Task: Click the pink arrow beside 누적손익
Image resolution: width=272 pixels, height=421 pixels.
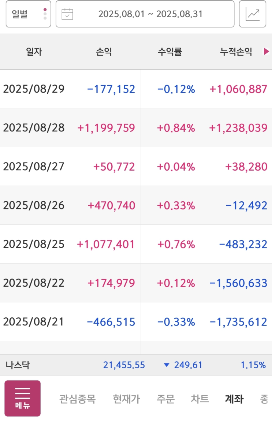Action: coord(267,52)
